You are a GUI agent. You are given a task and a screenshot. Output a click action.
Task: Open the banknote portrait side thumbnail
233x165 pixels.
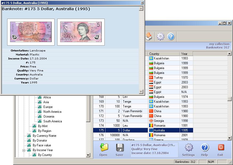coord(81,32)
